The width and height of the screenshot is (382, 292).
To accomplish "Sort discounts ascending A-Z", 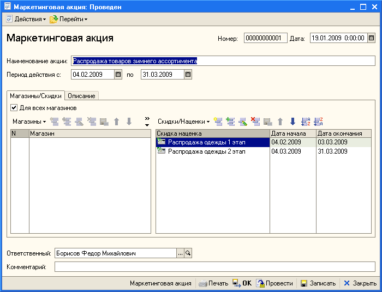I will pyautogui.click(x=306, y=121).
